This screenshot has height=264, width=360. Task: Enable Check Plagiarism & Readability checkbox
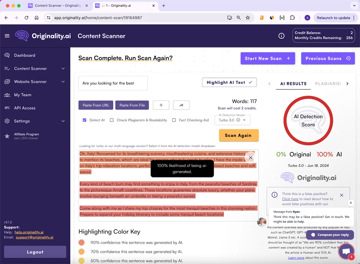coord(111,120)
